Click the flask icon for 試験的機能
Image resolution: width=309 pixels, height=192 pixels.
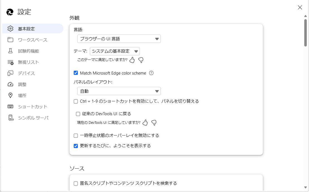coord(11,51)
